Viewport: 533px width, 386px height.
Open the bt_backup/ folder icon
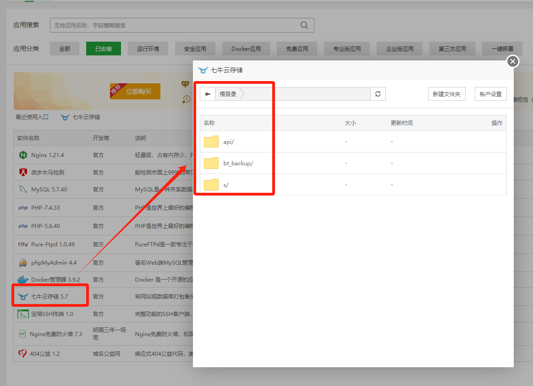coord(211,163)
